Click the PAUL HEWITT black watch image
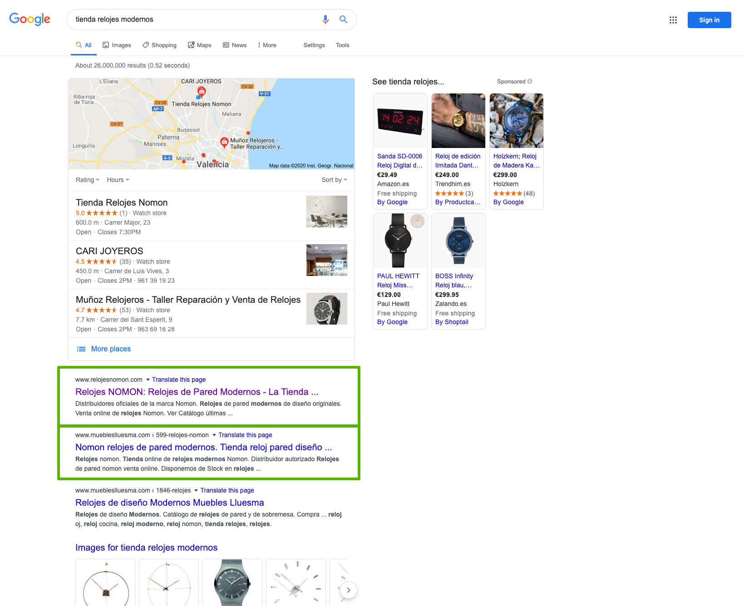 pos(400,241)
